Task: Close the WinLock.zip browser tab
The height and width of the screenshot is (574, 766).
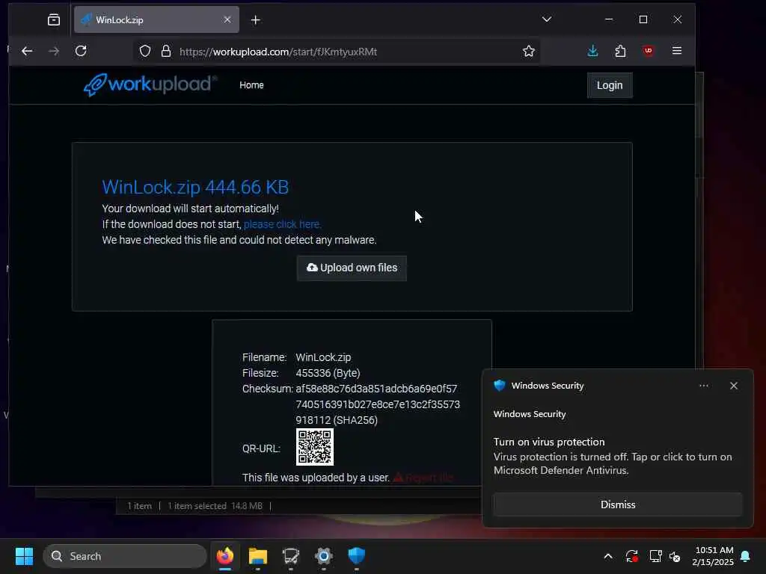Action: 227,19
